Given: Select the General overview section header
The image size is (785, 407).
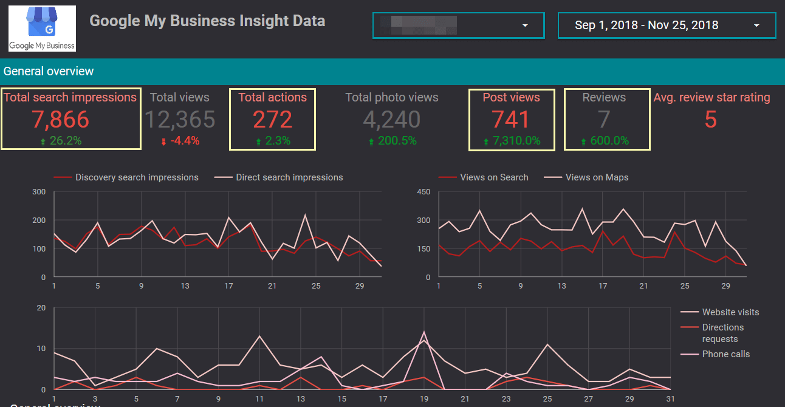Looking at the screenshot, I should 49,71.
